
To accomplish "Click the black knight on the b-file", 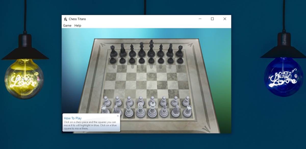I will tap(123, 50).
